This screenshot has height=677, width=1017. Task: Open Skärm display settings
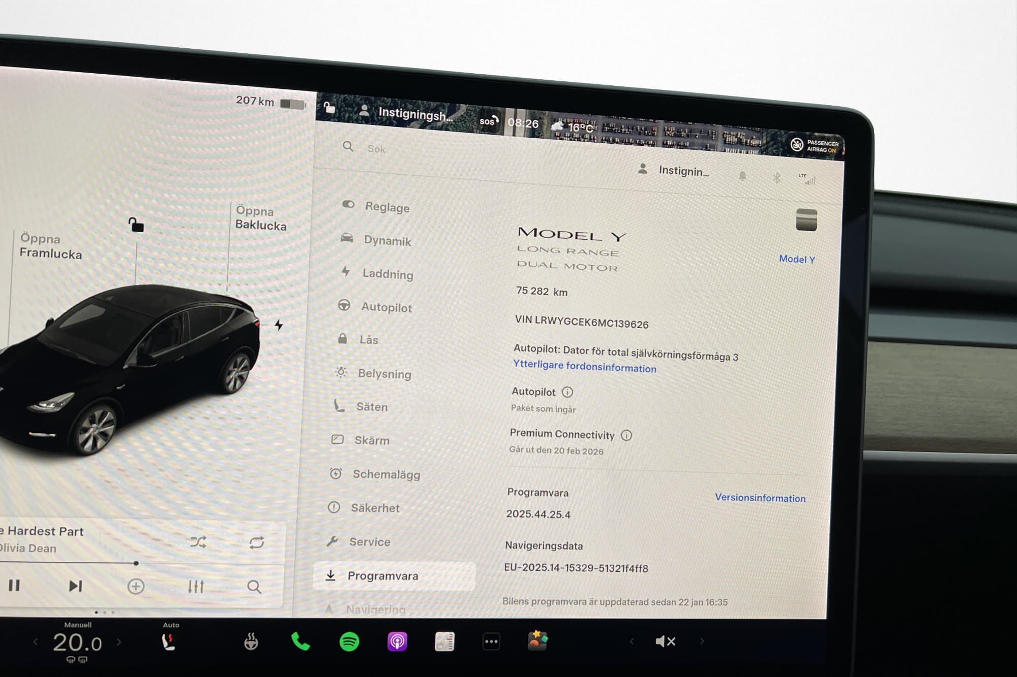coord(361,440)
